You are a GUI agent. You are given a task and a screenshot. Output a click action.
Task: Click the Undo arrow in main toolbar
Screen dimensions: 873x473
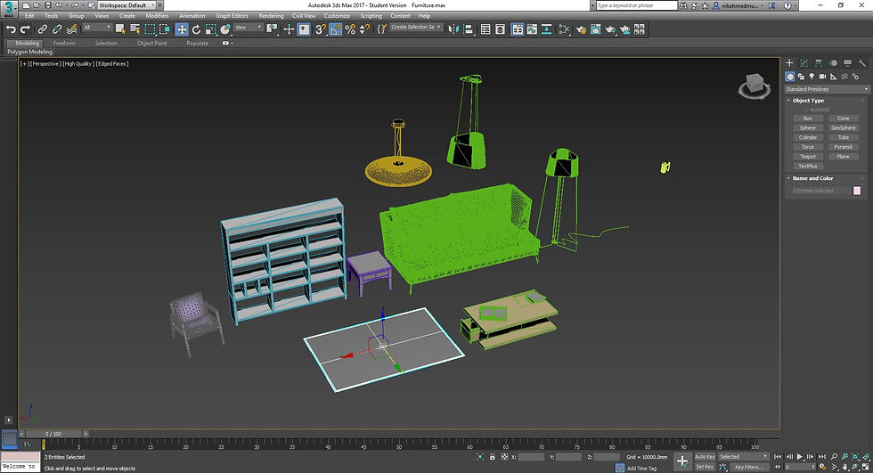tap(11, 29)
